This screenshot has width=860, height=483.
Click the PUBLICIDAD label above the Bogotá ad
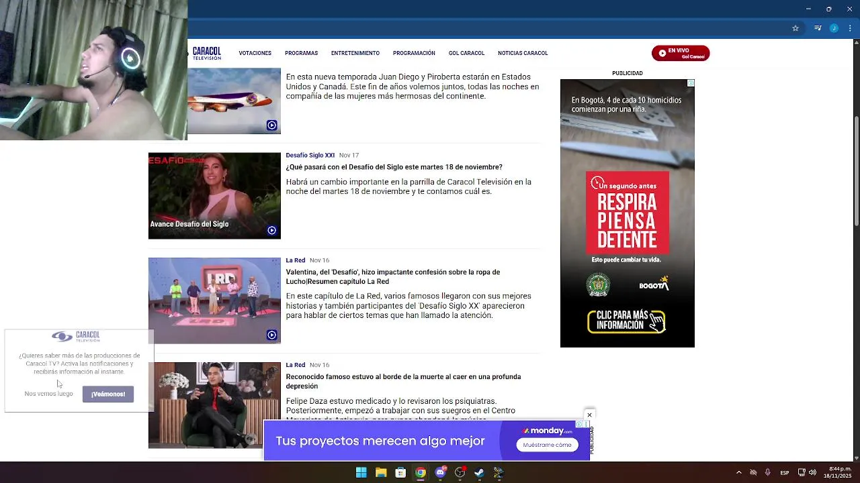click(x=628, y=73)
